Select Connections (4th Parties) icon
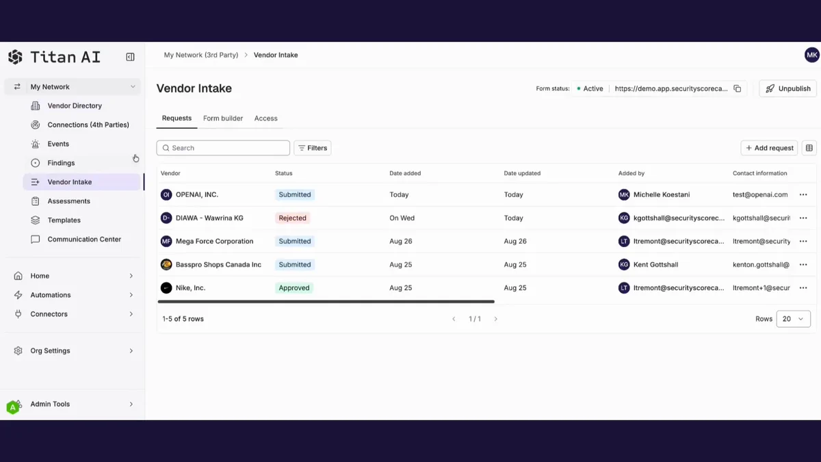 tap(36, 125)
